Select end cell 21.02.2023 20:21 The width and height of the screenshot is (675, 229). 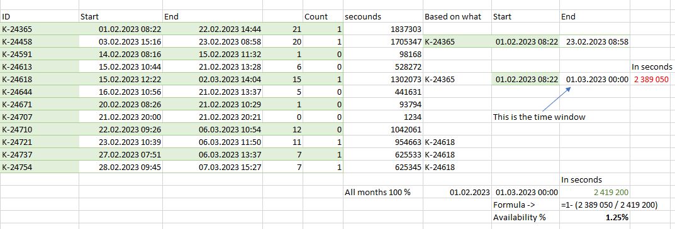[213, 117]
